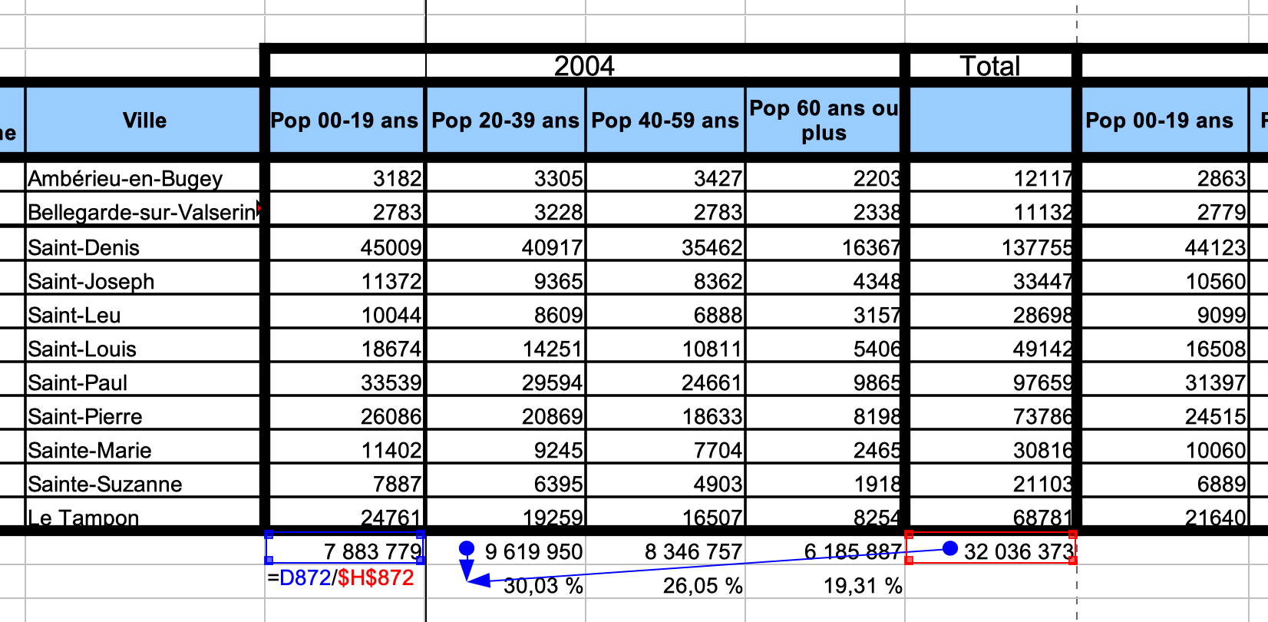Click in the =D872/$H$872 formula cell
Image resolution: width=1268 pixels, height=622 pixels.
click(342, 579)
